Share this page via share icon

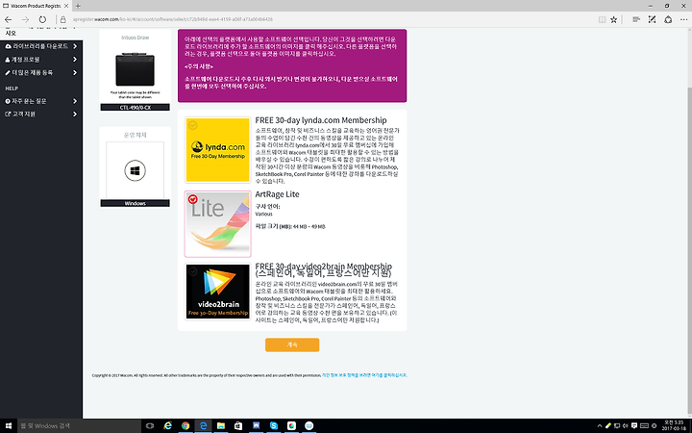668,19
